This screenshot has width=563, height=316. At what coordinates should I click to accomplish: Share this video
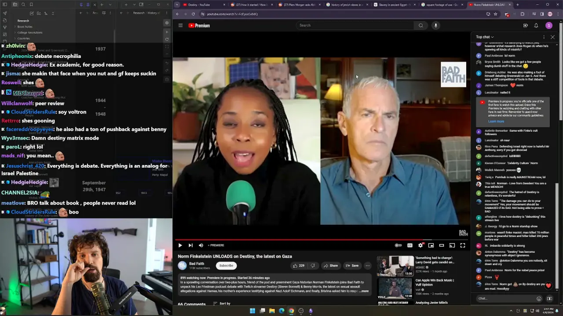pyautogui.click(x=331, y=266)
